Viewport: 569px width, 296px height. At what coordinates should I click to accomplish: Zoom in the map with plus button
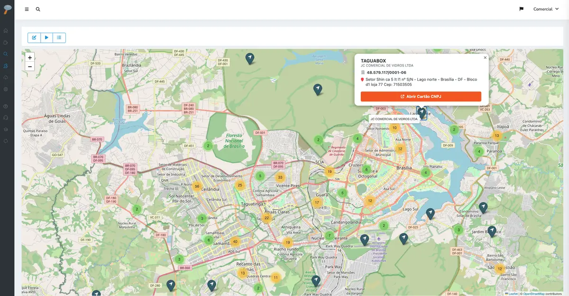(x=30, y=57)
